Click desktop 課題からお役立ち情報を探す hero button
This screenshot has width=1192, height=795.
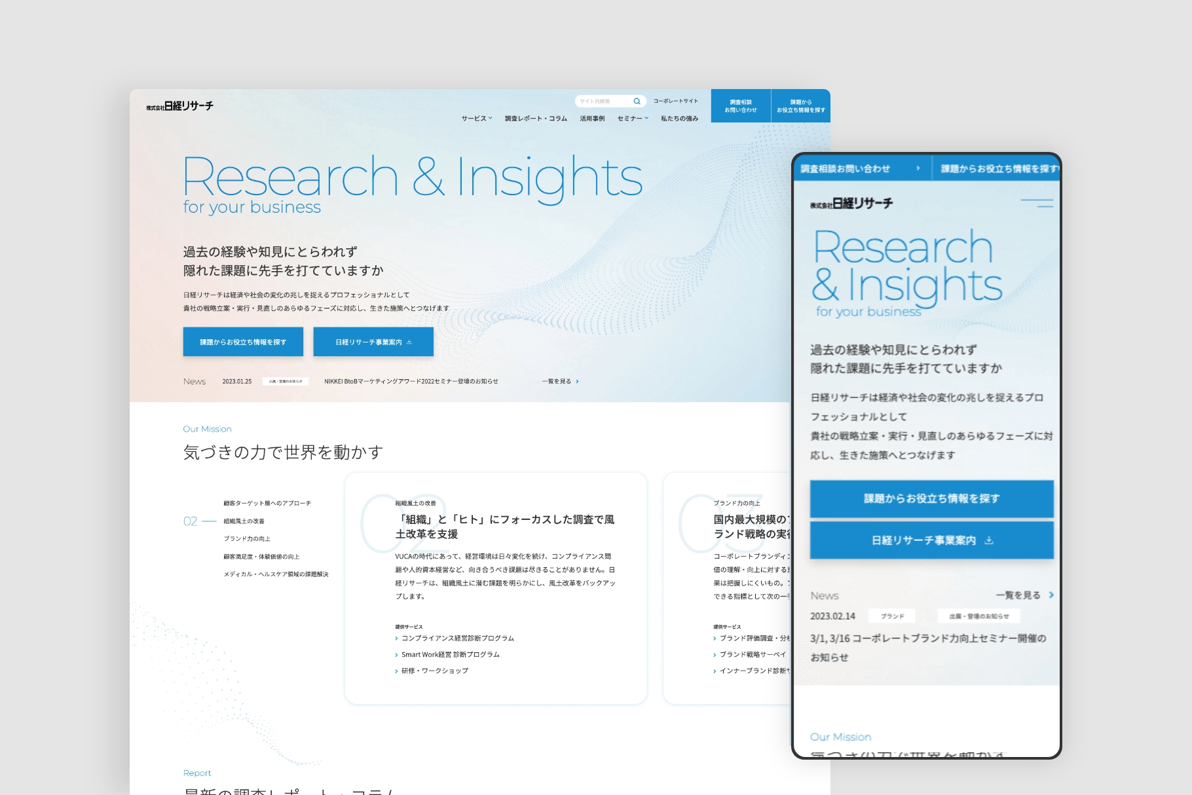pyautogui.click(x=243, y=342)
